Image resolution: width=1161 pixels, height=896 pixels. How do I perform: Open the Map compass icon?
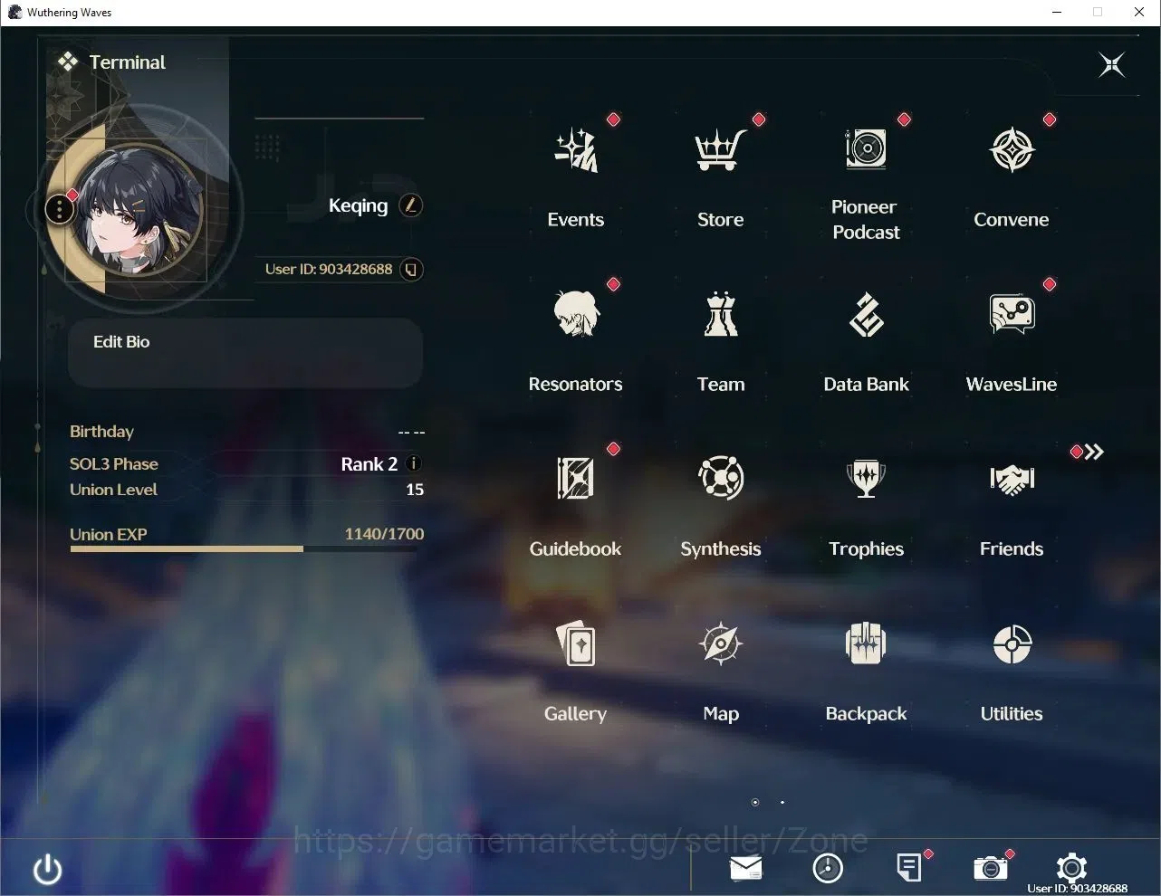click(x=721, y=643)
